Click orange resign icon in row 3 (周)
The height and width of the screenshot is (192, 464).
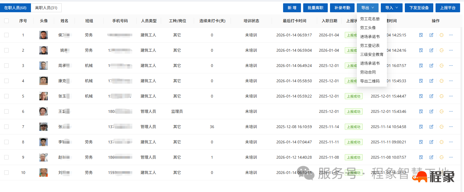tap(442, 66)
